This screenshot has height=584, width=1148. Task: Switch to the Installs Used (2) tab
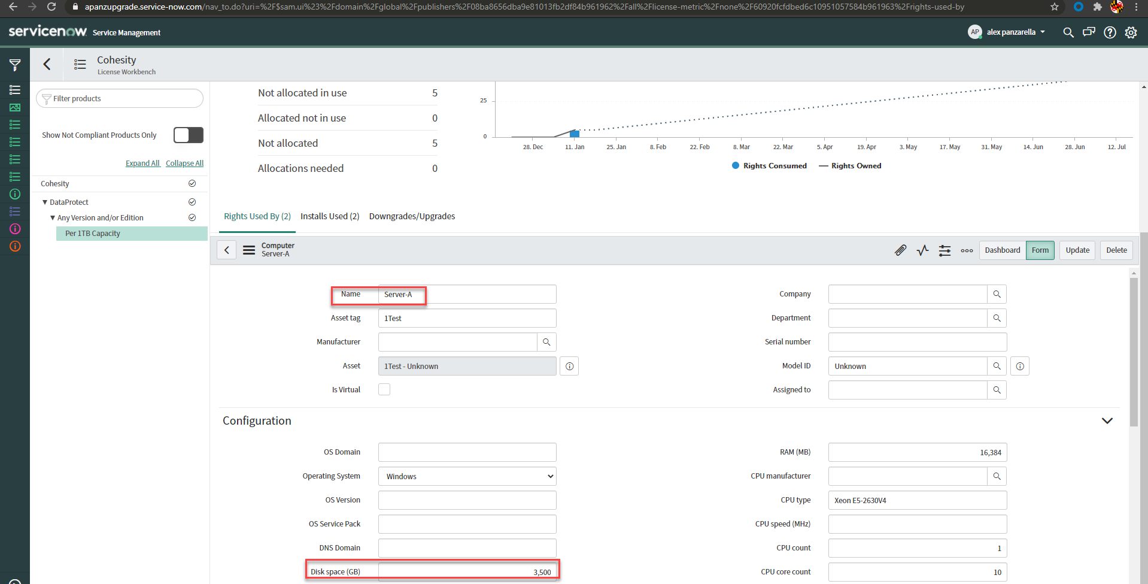tap(330, 216)
